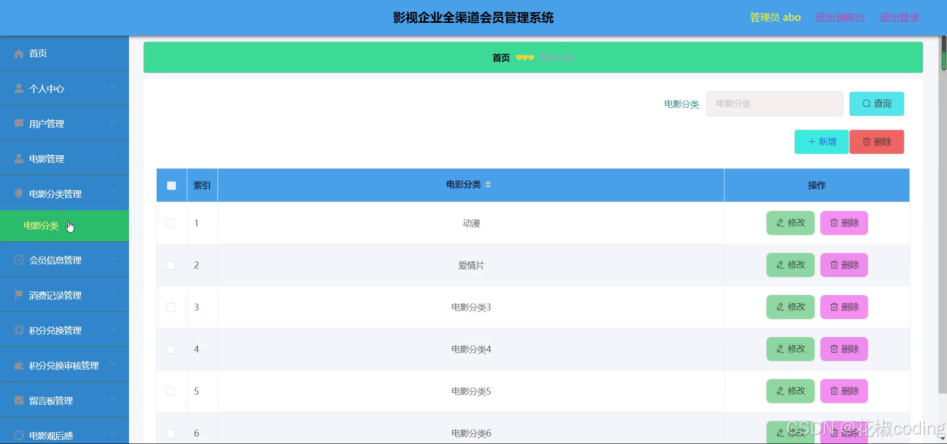Click the trash icon in 电影分类3 row

[834, 307]
